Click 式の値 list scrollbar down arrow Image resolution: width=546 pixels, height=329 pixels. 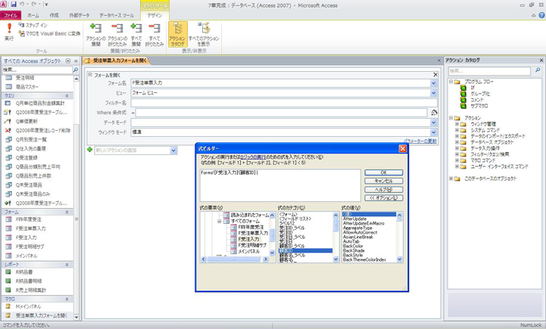click(399, 259)
